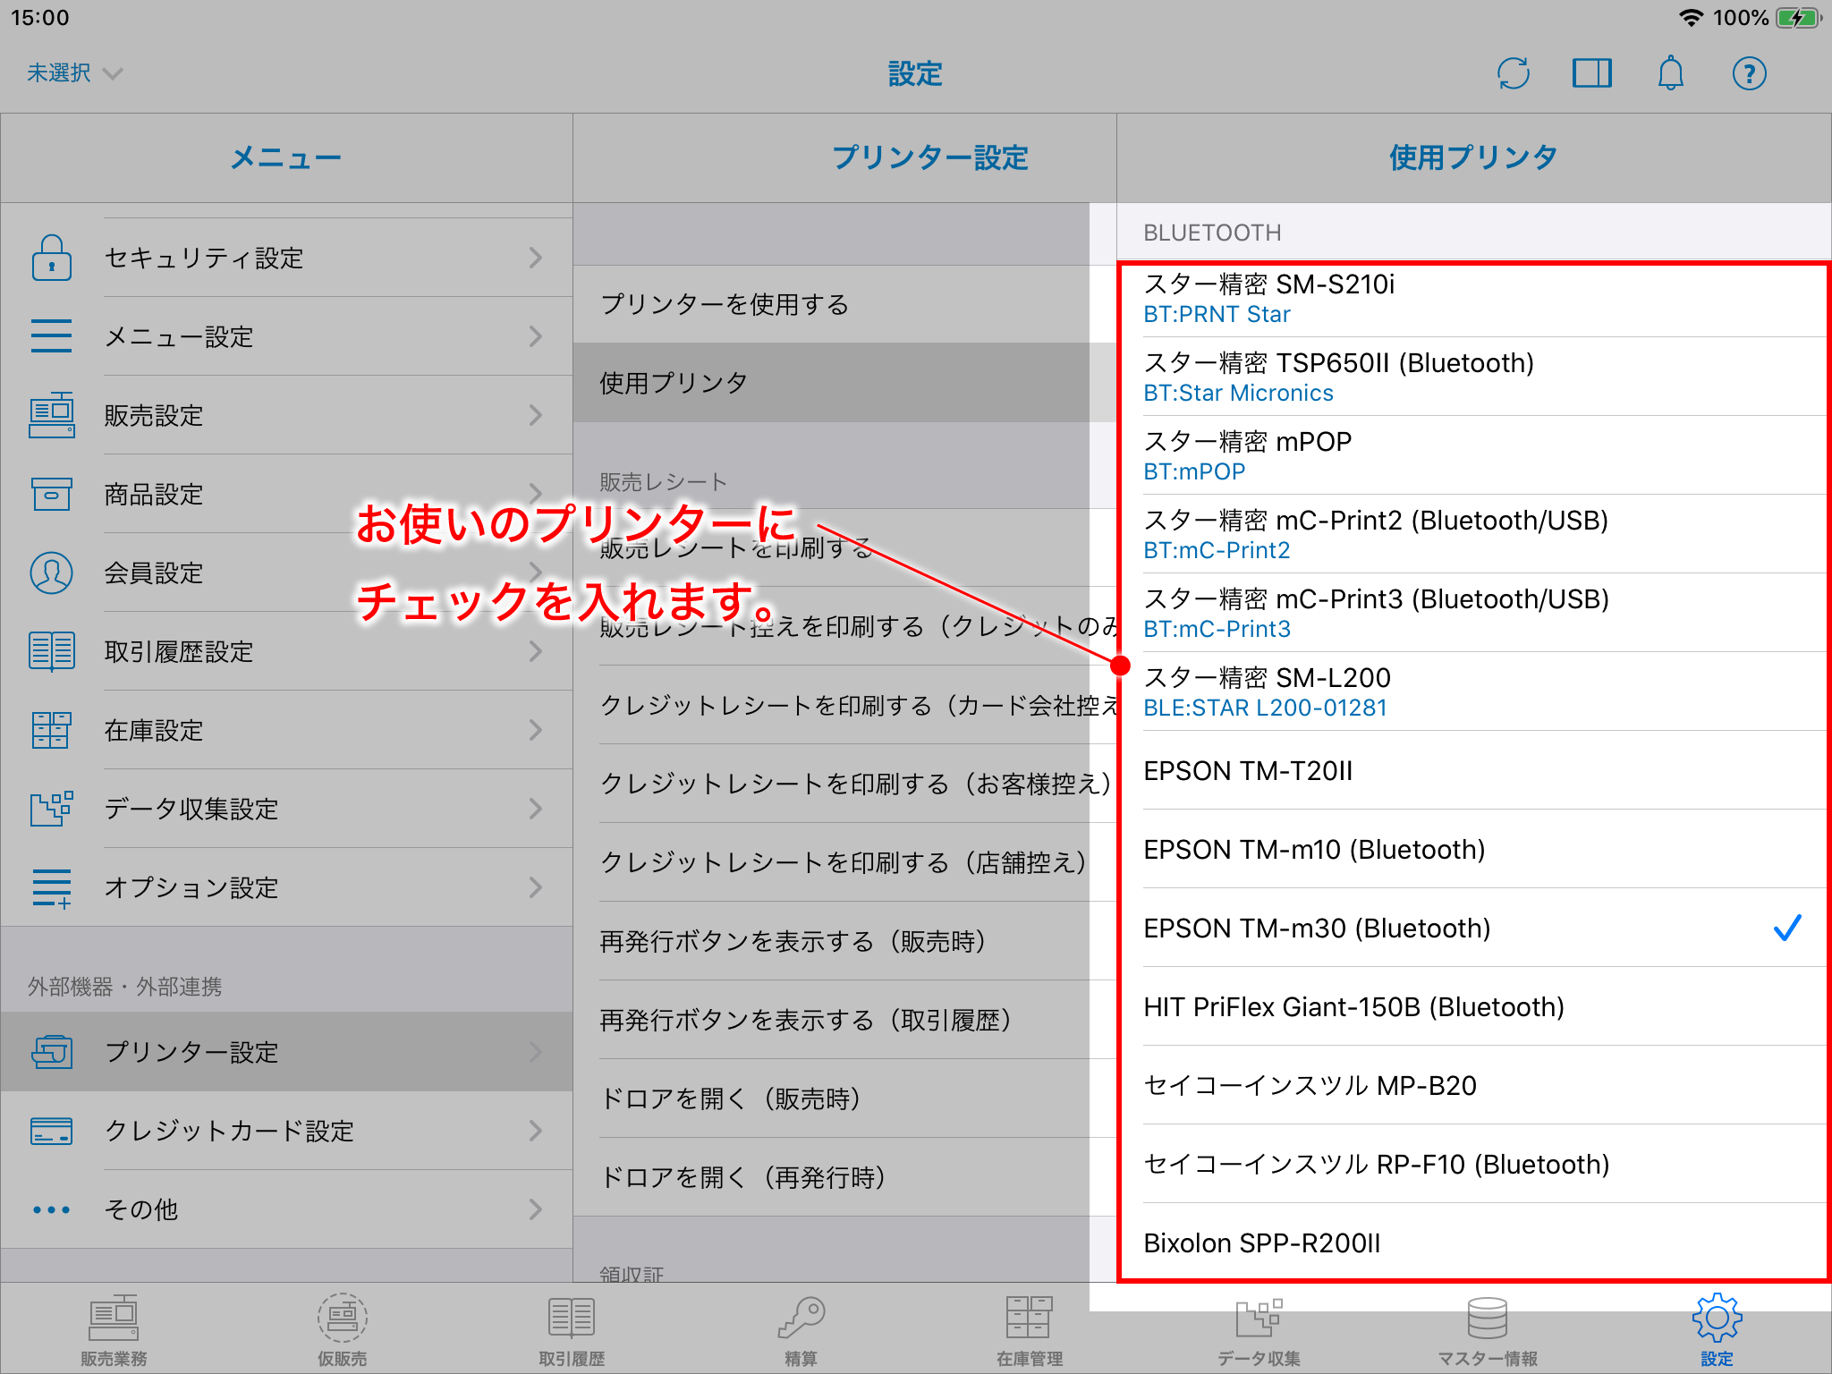Select スター精密 TSP650II (Bluetooth) printer
1832x1374 pixels.
pos(1473,377)
